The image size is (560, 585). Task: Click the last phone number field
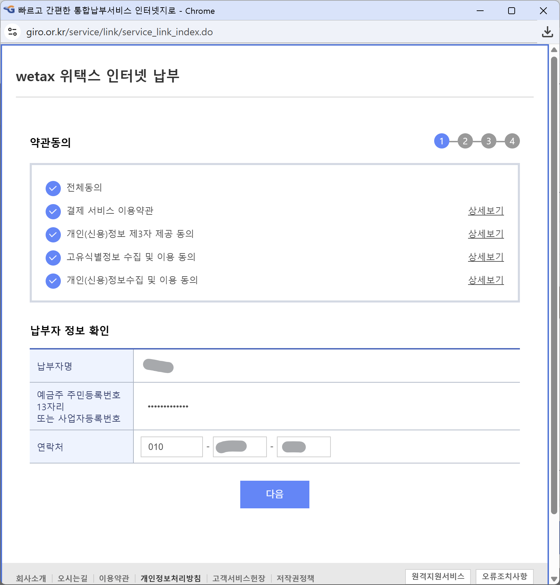point(304,447)
